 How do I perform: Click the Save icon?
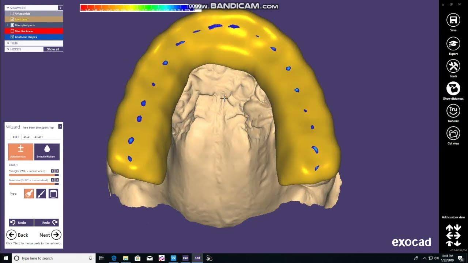point(453,20)
